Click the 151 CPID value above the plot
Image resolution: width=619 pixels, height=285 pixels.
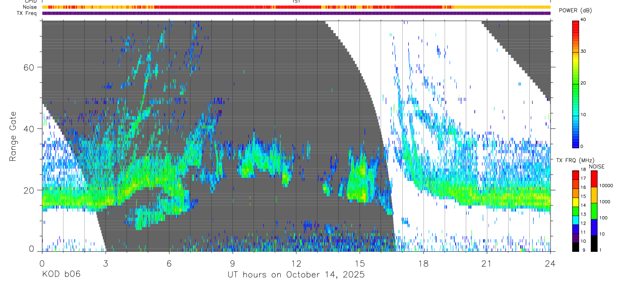click(x=296, y=2)
